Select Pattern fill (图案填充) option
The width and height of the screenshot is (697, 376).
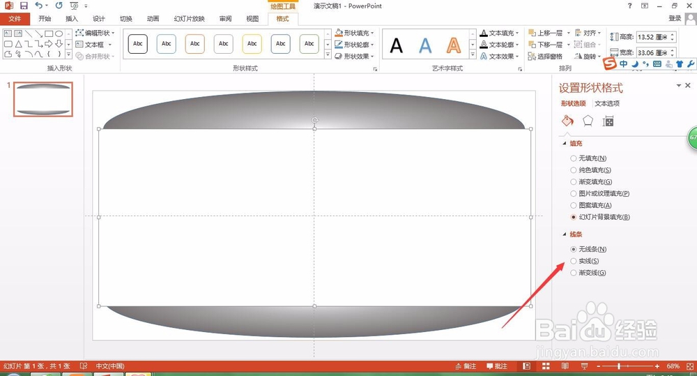[591, 205]
